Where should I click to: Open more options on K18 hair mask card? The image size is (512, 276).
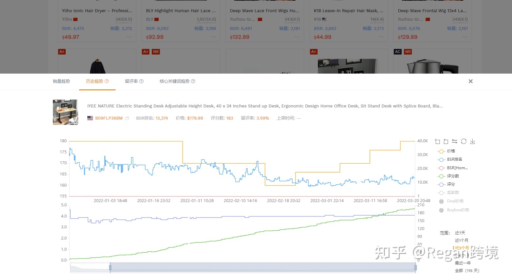tap(381, 37)
